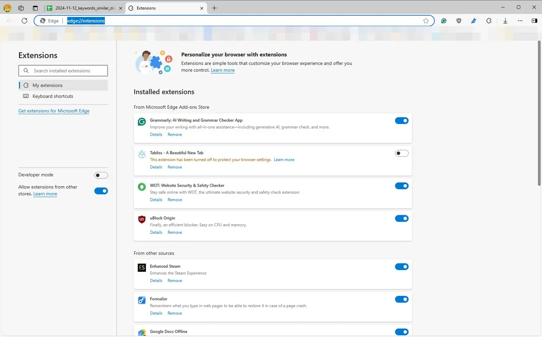Click the browser profile avatar
Image resolution: width=542 pixels, height=337 pixels.
coord(7,8)
